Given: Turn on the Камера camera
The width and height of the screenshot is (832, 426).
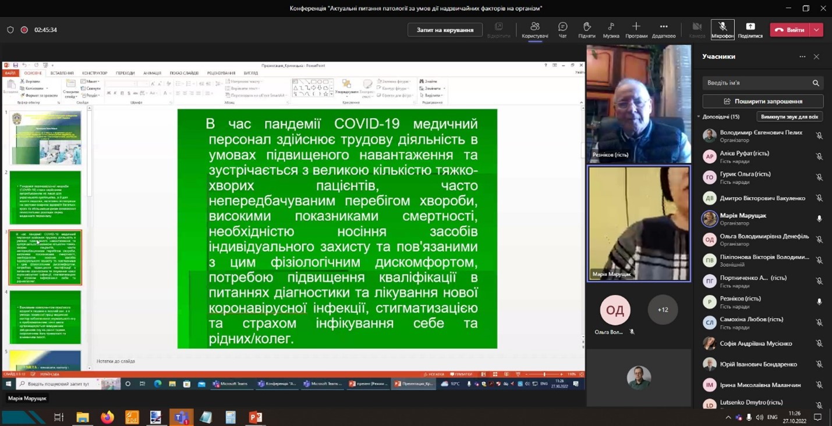Looking at the screenshot, I should pos(696,30).
